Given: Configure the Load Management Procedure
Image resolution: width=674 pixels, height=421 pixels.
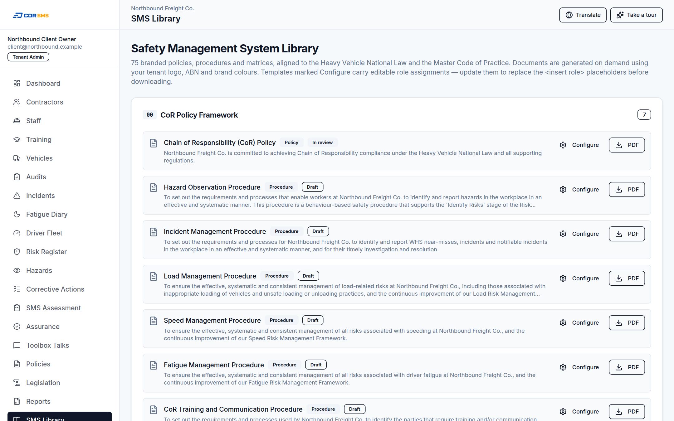Looking at the screenshot, I should click(579, 278).
